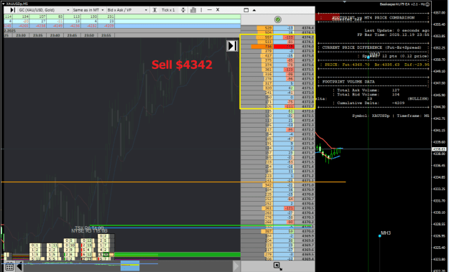Select the 23:55 time column header
449x272 pixels.
coord(106,35)
